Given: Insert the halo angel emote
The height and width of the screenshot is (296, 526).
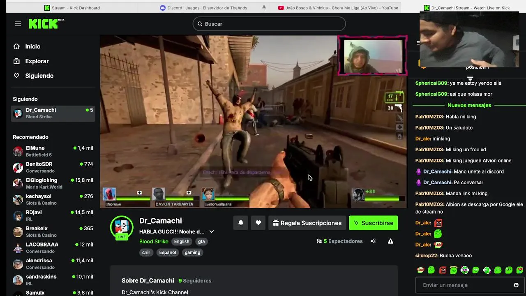Looking at the screenshot, I should click(x=454, y=270).
